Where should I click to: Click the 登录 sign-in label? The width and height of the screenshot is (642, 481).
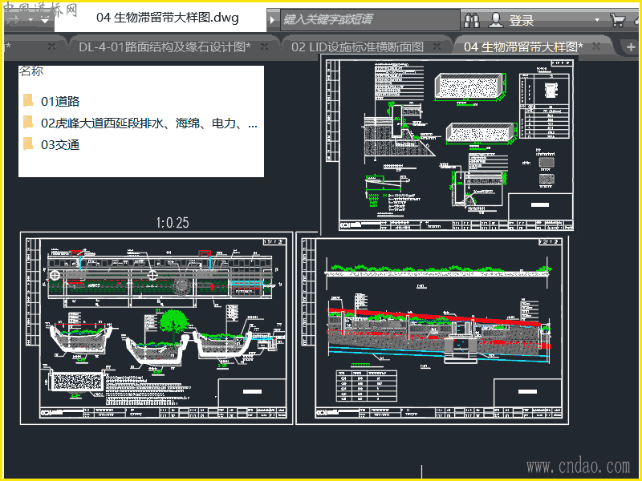tap(522, 20)
